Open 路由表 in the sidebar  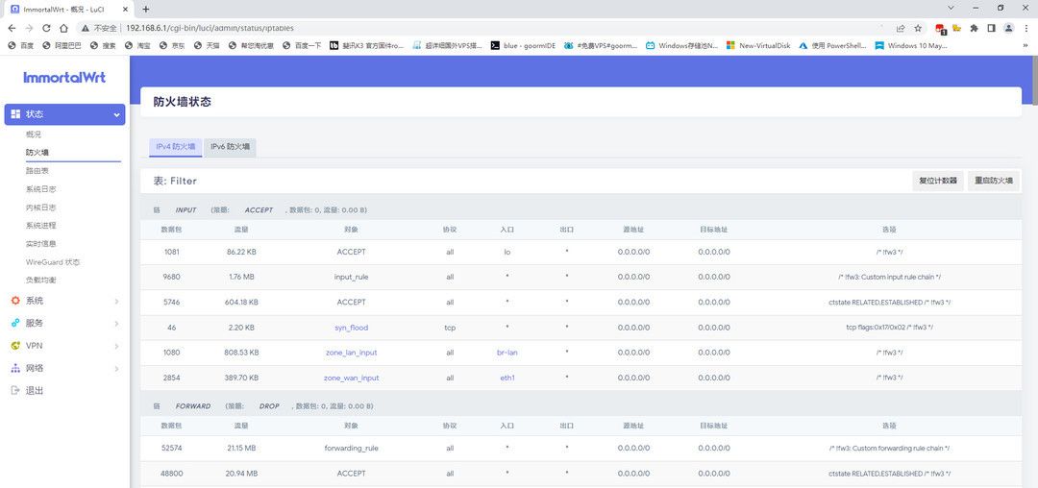(x=37, y=171)
